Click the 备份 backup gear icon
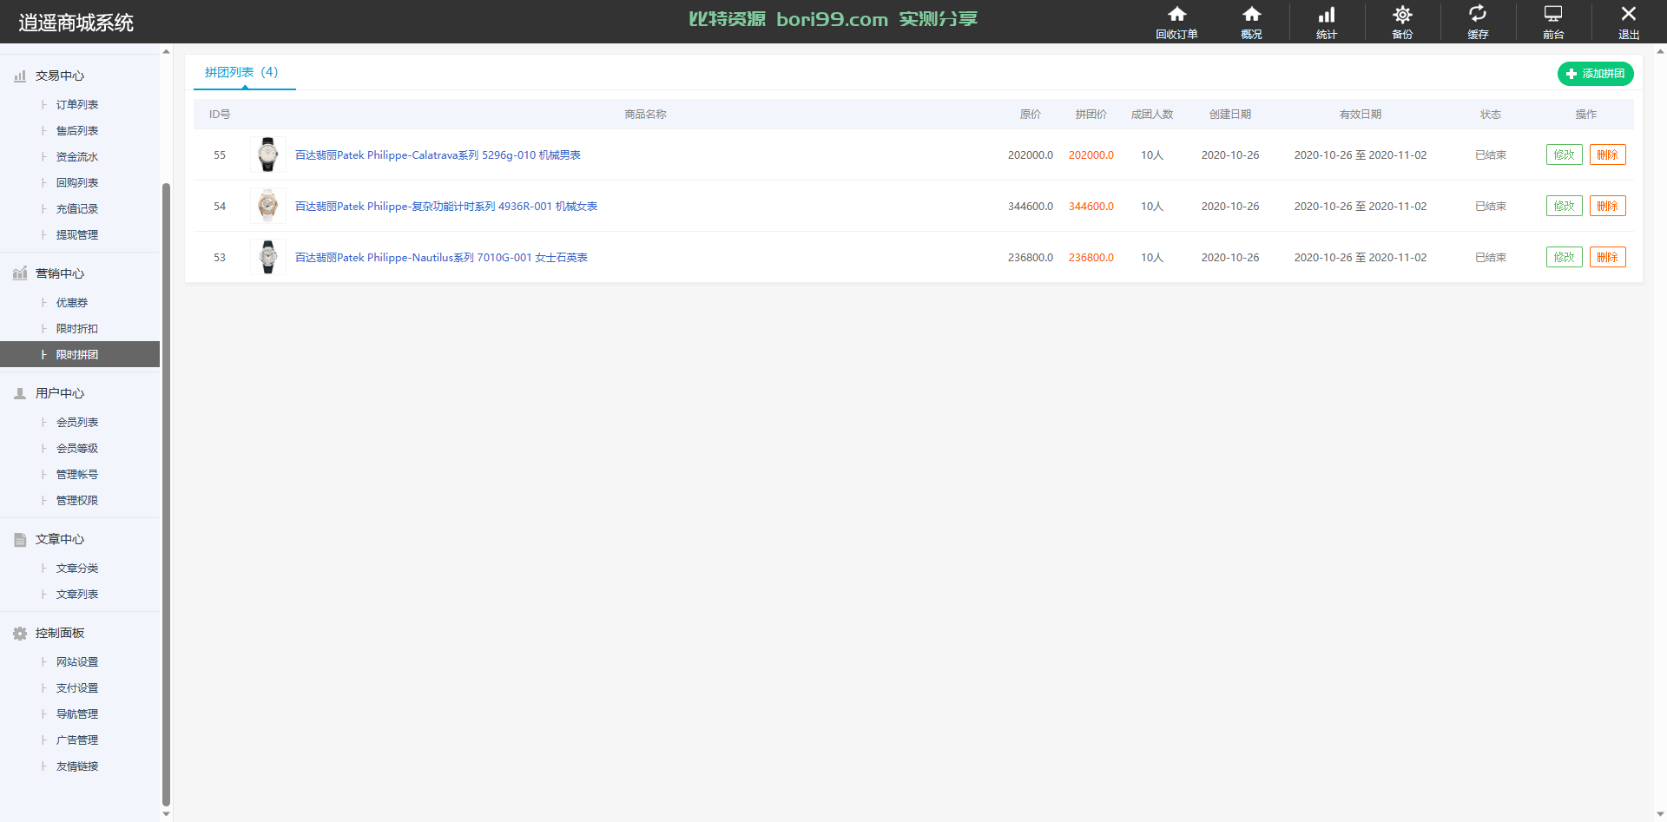Screen dimensions: 1667x822 pyautogui.click(x=1402, y=22)
